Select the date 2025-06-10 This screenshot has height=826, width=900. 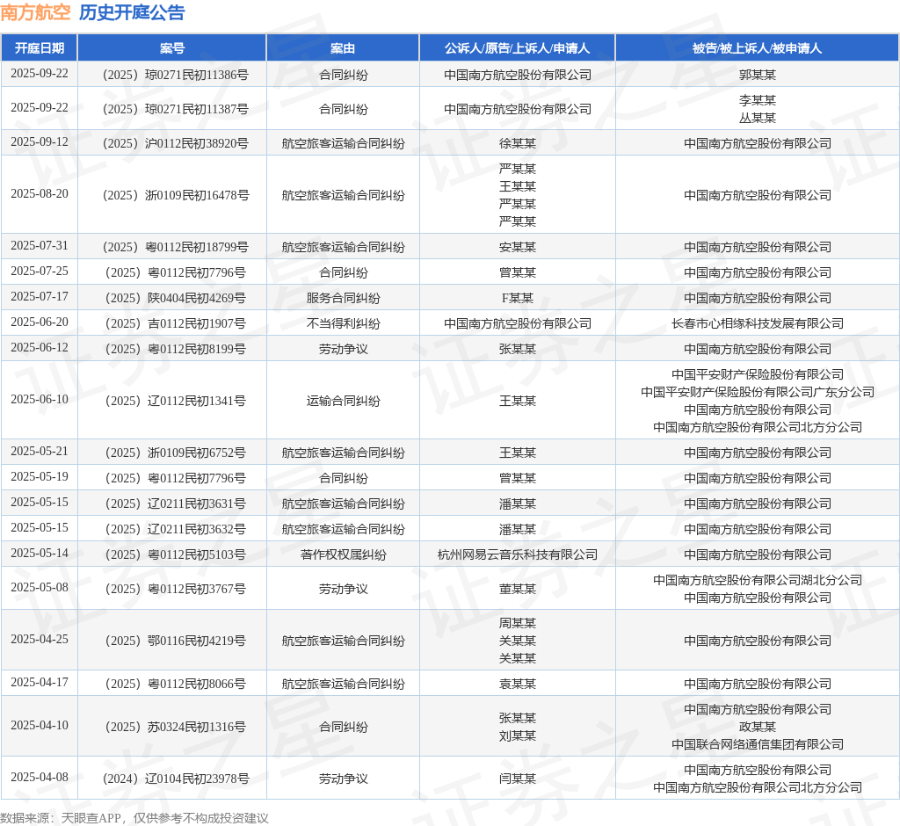(x=40, y=399)
